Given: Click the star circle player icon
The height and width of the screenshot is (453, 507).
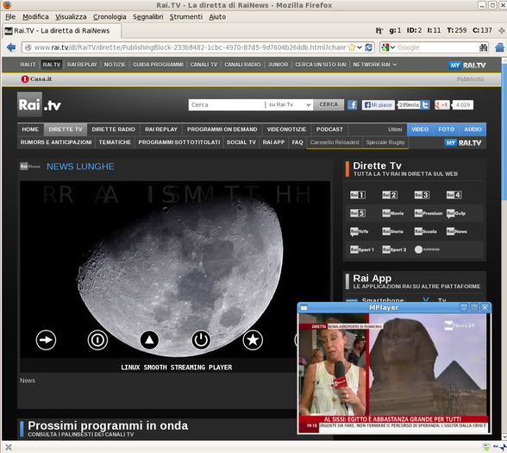Looking at the screenshot, I should (x=253, y=340).
